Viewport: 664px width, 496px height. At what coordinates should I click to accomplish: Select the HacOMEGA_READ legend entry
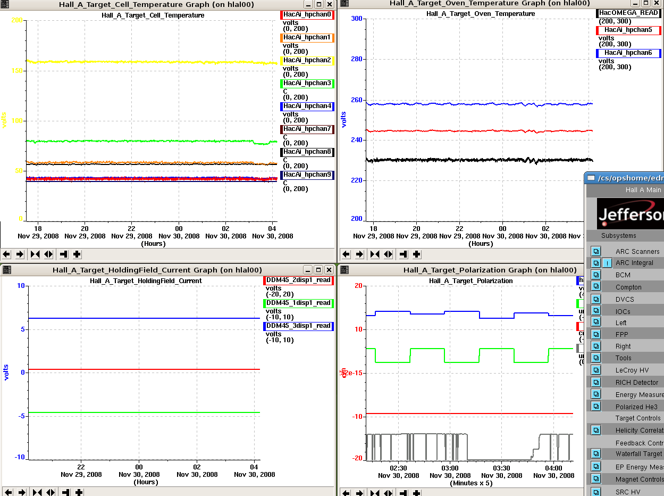coord(628,13)
